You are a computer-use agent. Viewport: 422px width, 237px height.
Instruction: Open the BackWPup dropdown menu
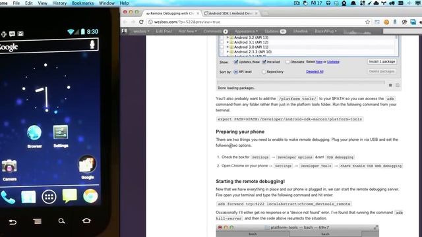(326, 31)
